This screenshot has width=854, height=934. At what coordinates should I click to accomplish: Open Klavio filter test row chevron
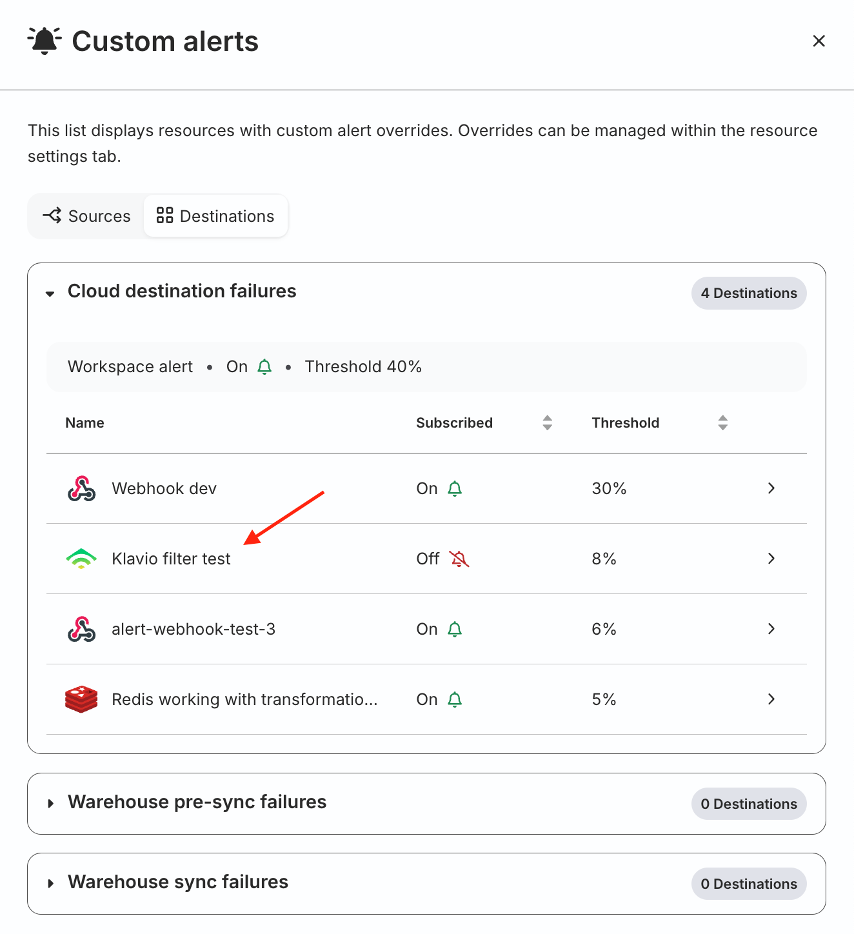coord(771,559)
